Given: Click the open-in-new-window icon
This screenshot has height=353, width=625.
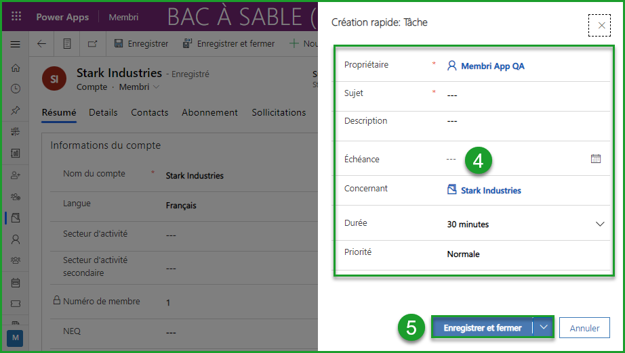Looking at the screenshot, I should 92,44.
